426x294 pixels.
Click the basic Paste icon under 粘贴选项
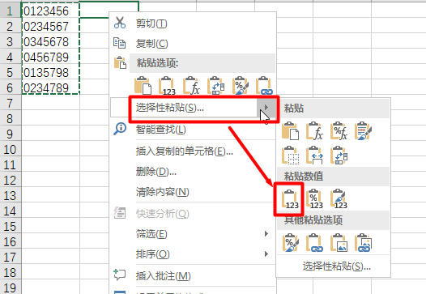(x=143, y=86)
